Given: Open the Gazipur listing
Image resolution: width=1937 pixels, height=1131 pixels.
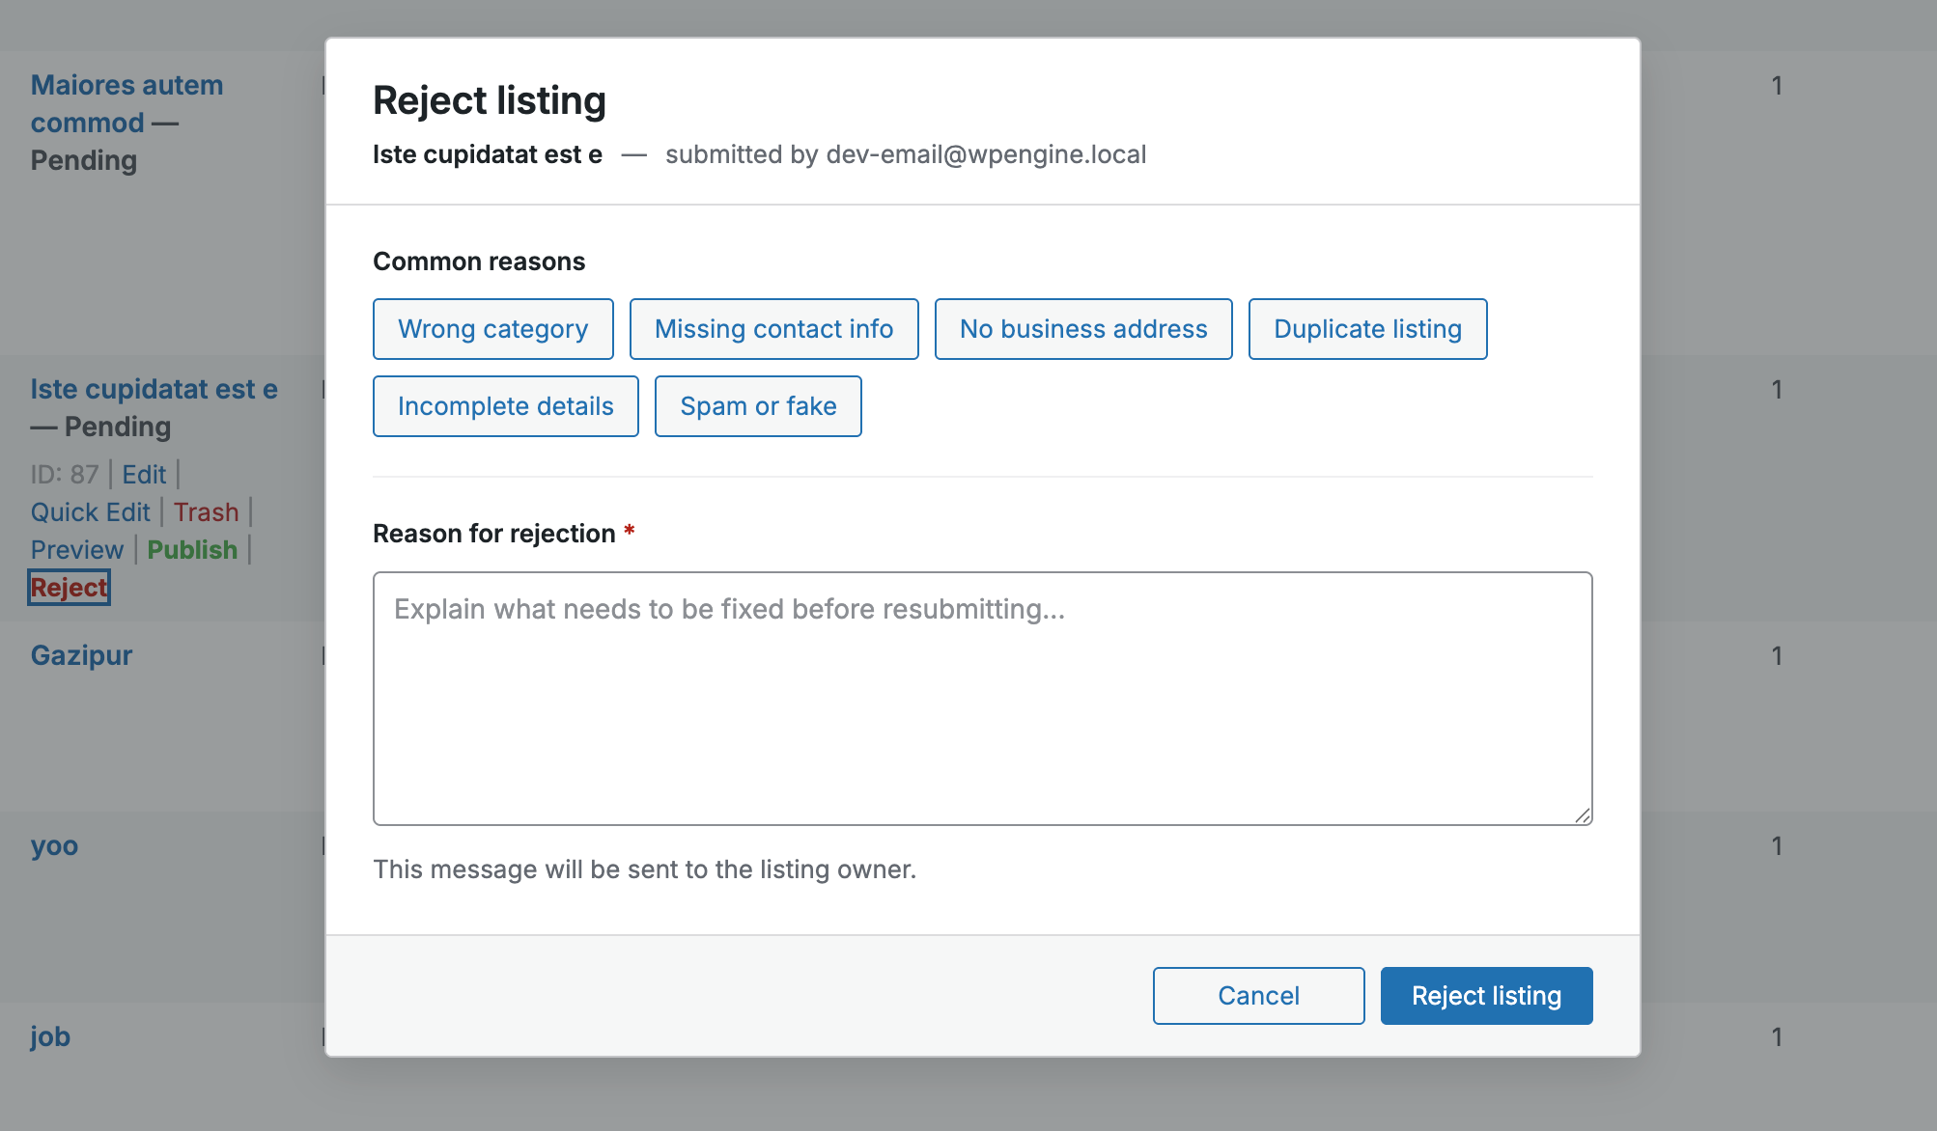Looking at the screenshot, I should 81,655.
